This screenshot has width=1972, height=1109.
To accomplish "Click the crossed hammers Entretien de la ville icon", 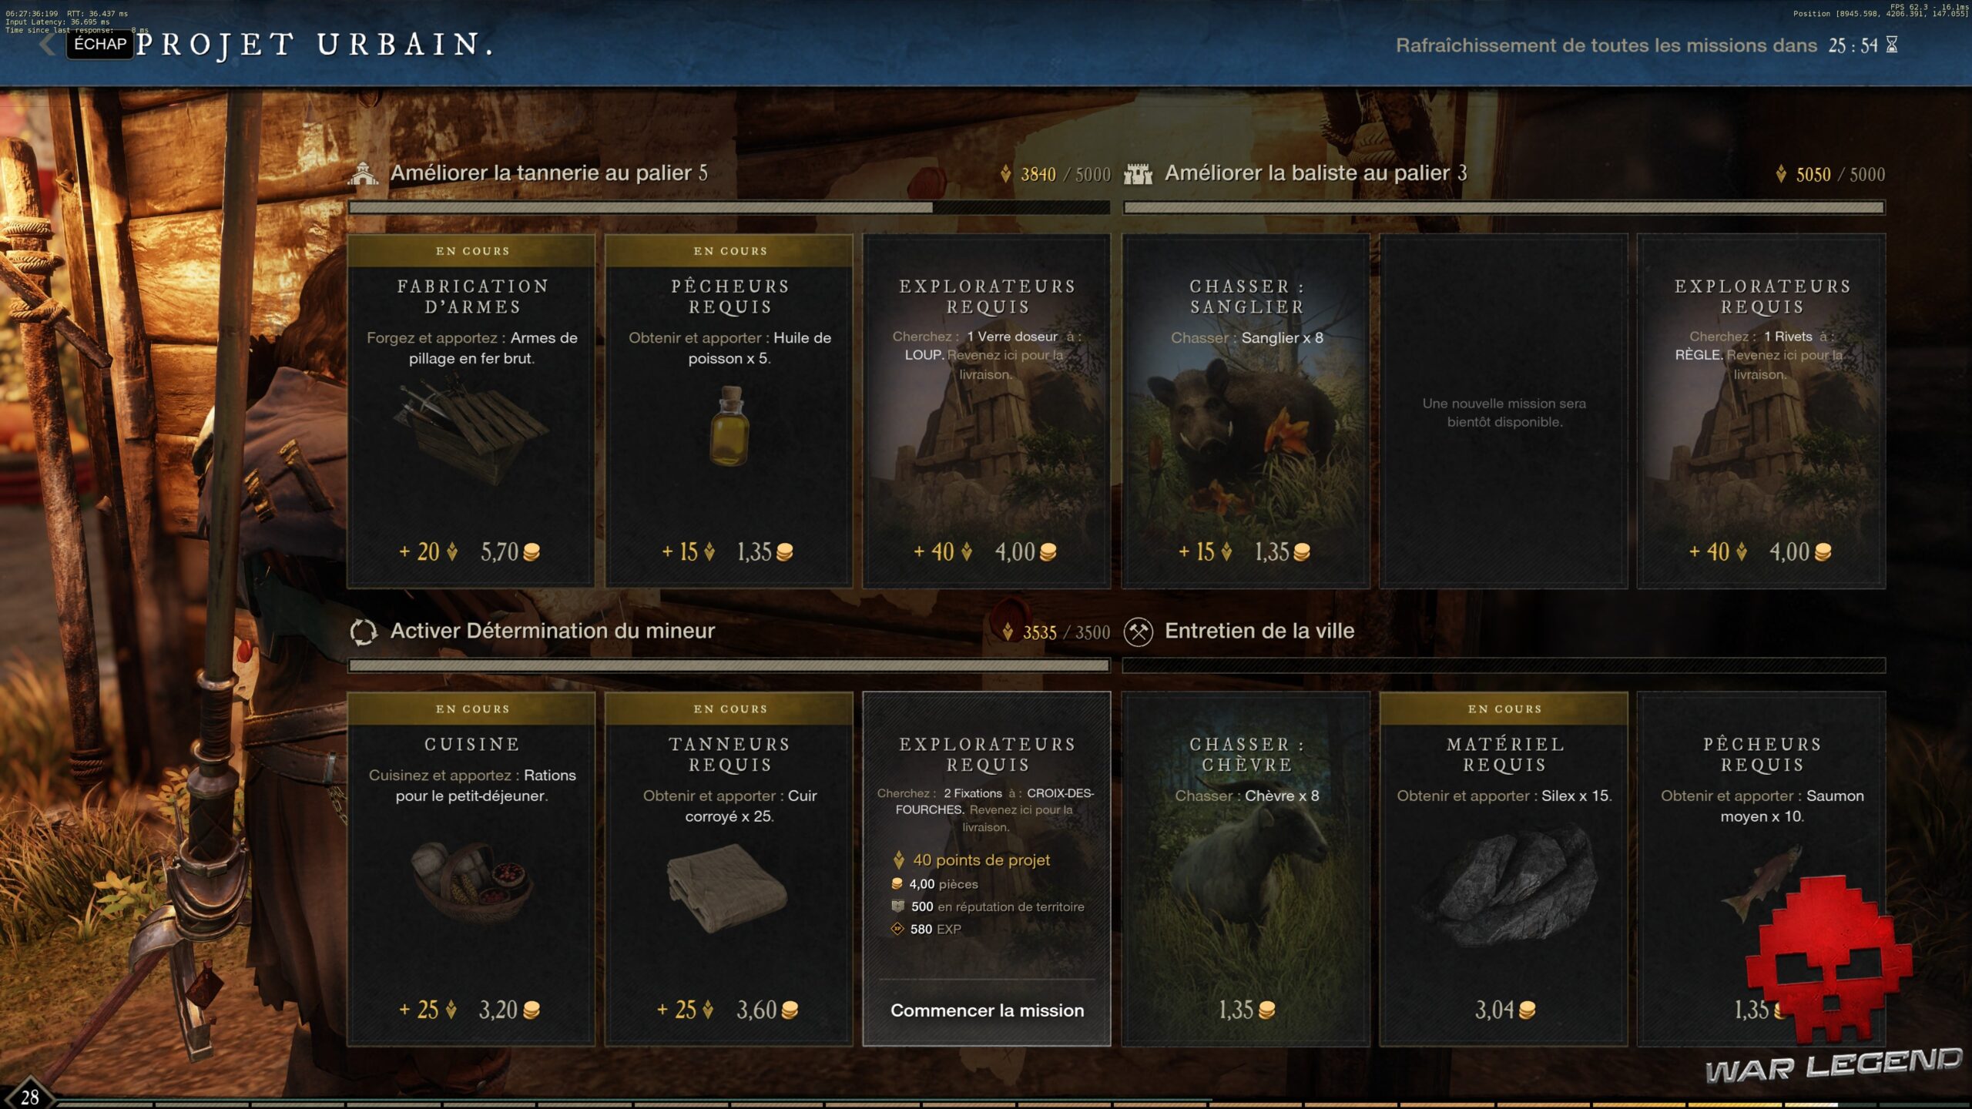I will (x=1138, y=632).
